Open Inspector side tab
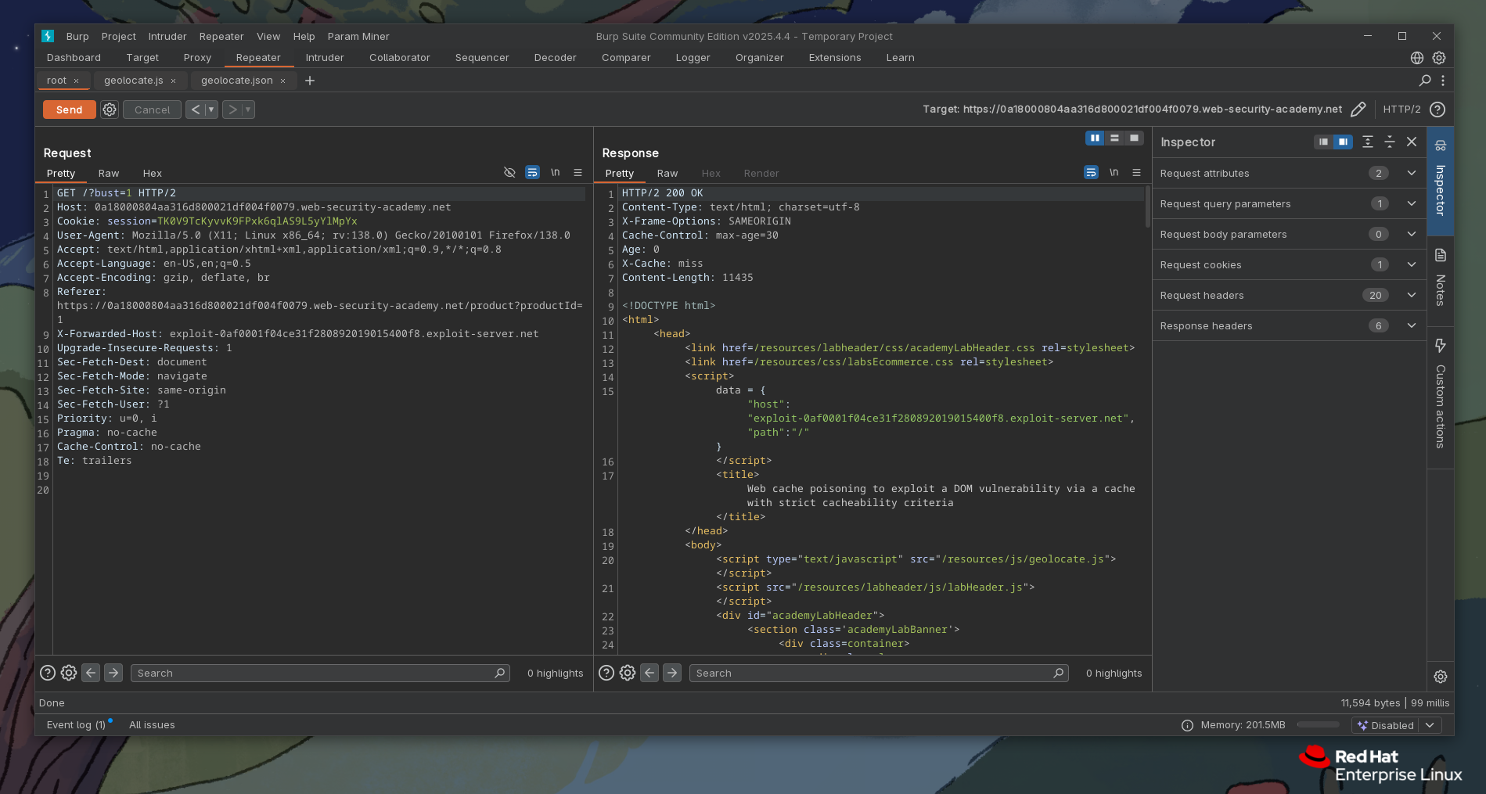This screenshot has height=794, width=1486. [x=1441, y=181]
